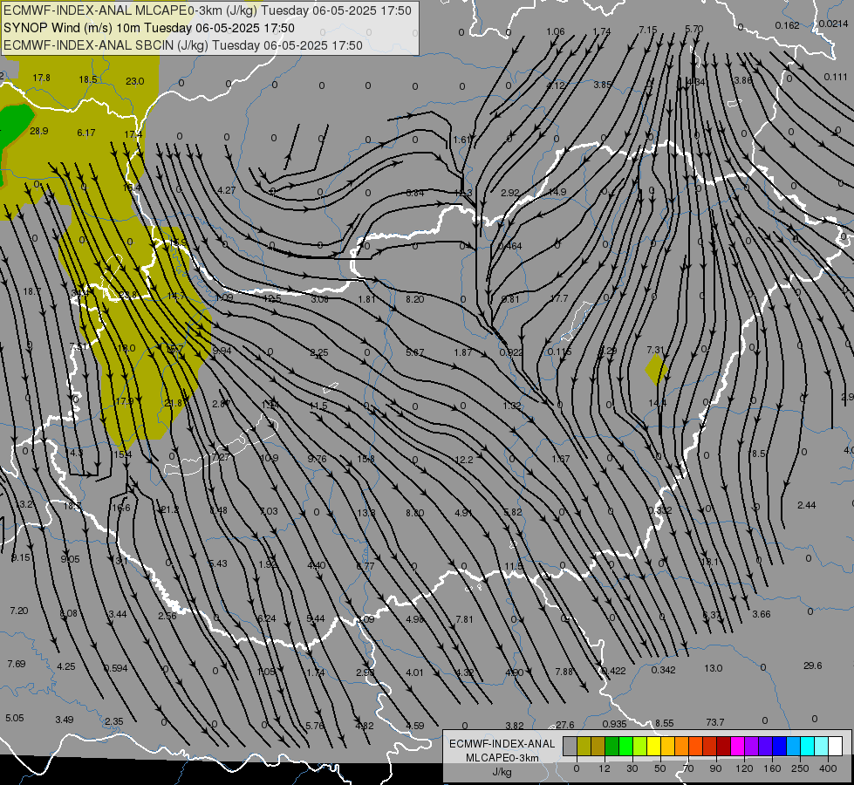854x785 pixels.
Task: Click the legend scale label 30
Action: 632,768
